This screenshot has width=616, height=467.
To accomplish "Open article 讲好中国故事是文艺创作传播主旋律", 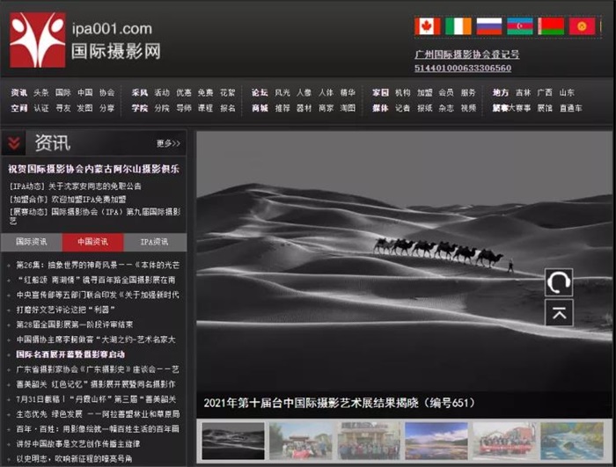I will pos(77,444).
